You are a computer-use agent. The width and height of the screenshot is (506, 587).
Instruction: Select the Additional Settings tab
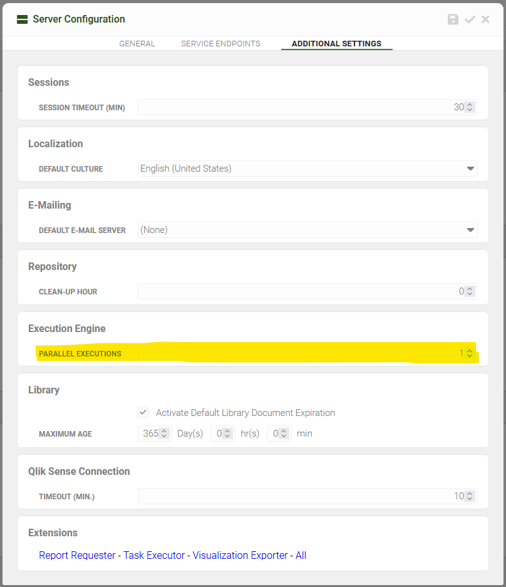[x=336, y=44]
